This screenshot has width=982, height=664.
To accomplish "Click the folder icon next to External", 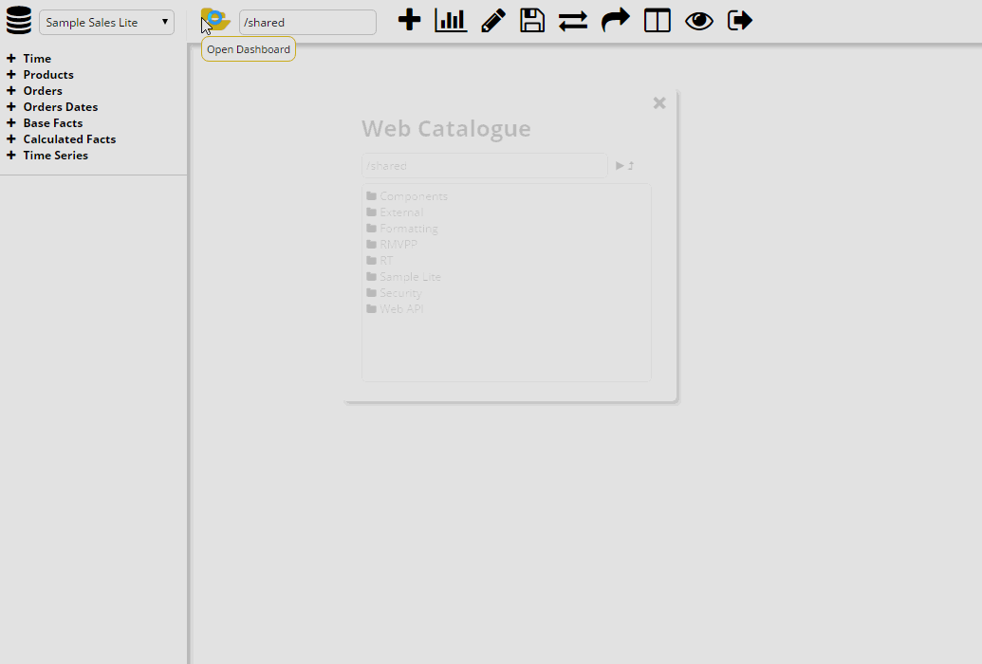I will pos(371,212).
